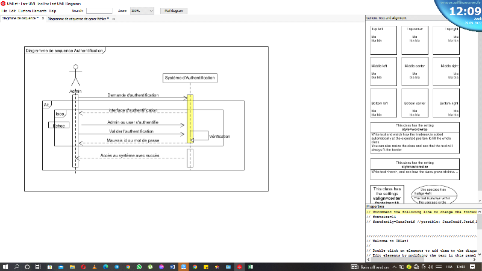Viewport: 482px width, 271px height.
Task: Click the Windows Start button
Action: coord(5,266)
